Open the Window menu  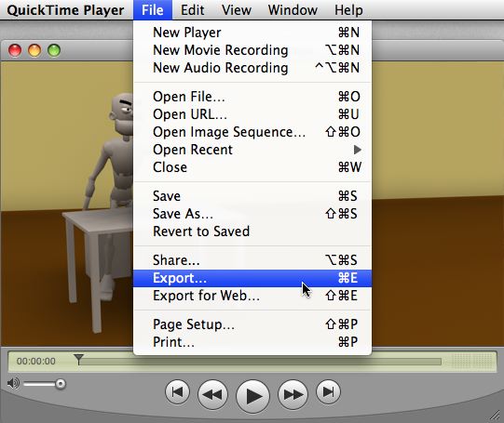293,10
